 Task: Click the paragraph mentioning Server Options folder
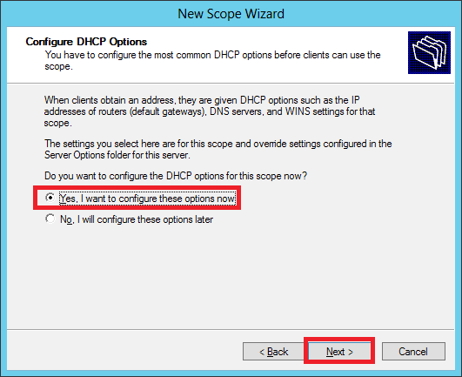(x=218, y=149)
